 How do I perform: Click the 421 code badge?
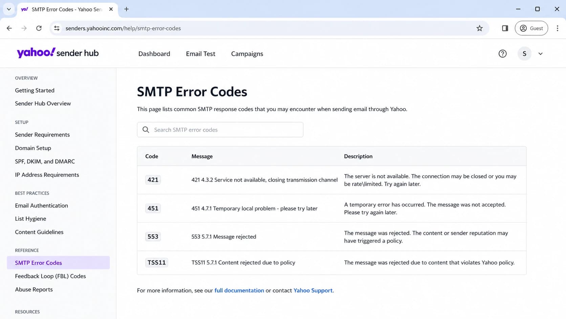[153, 180]
